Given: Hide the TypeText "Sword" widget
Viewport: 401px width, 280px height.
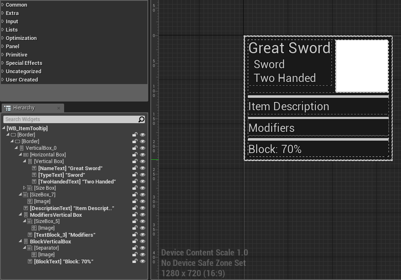Looking at the screenshot, I should pos(142,175).
